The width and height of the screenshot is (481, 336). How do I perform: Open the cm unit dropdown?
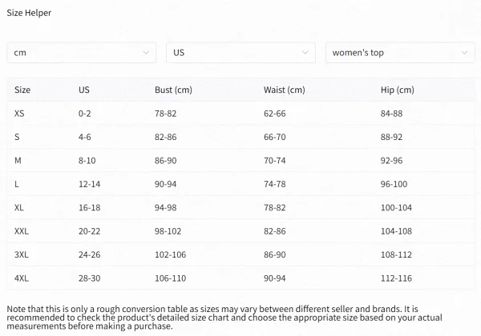pyautogui.click(x=81, y=53)
